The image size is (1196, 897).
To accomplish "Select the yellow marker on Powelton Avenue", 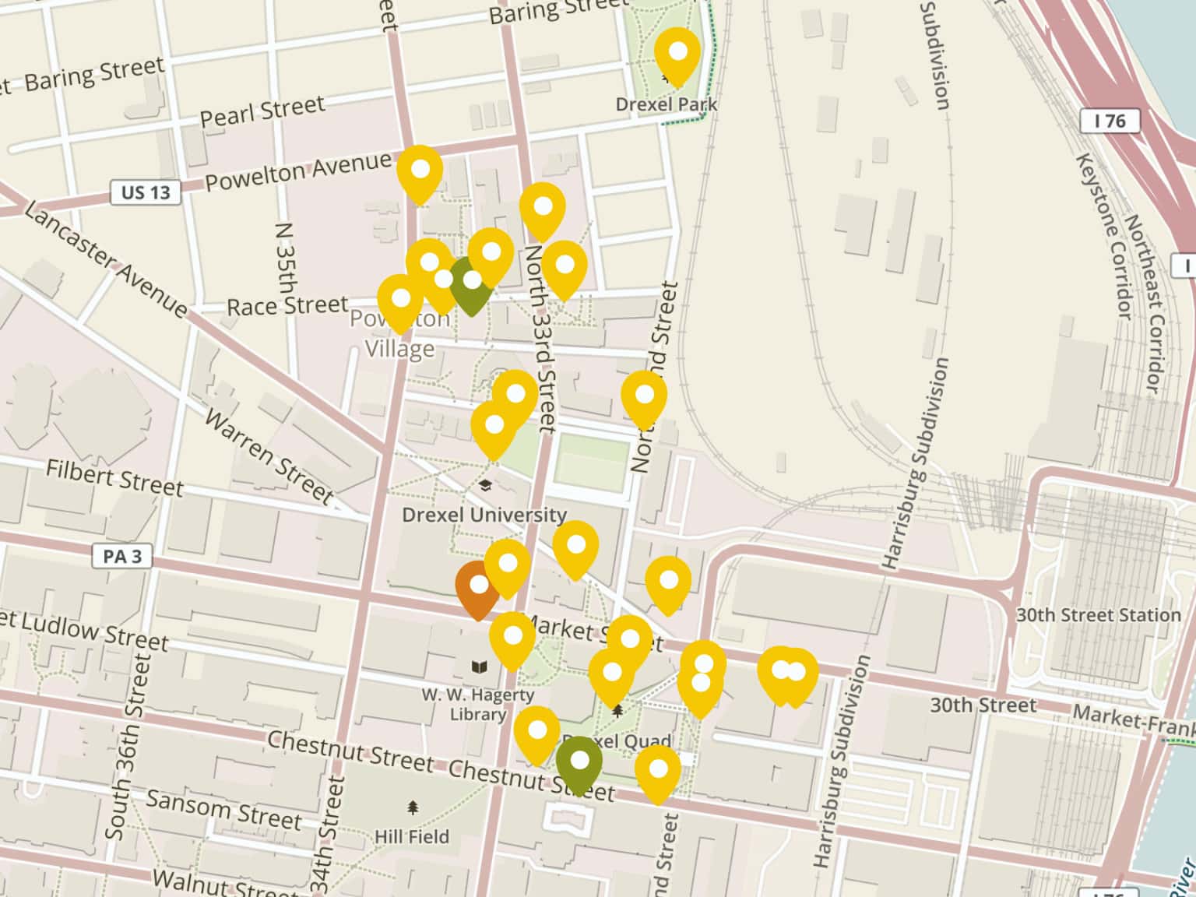I will [420, 171].
